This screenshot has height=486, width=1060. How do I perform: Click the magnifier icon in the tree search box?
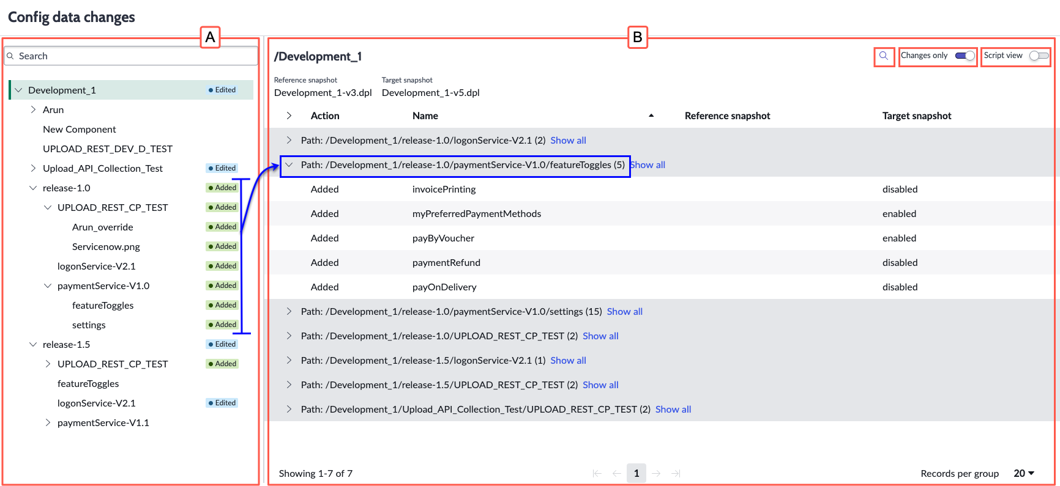click(x=10, y=56)
